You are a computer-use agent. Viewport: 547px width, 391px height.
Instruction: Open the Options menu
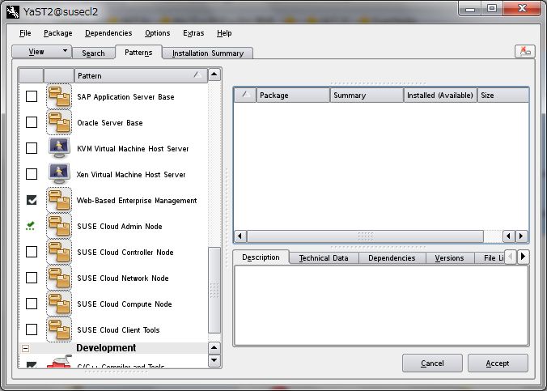tap(157, 33)
